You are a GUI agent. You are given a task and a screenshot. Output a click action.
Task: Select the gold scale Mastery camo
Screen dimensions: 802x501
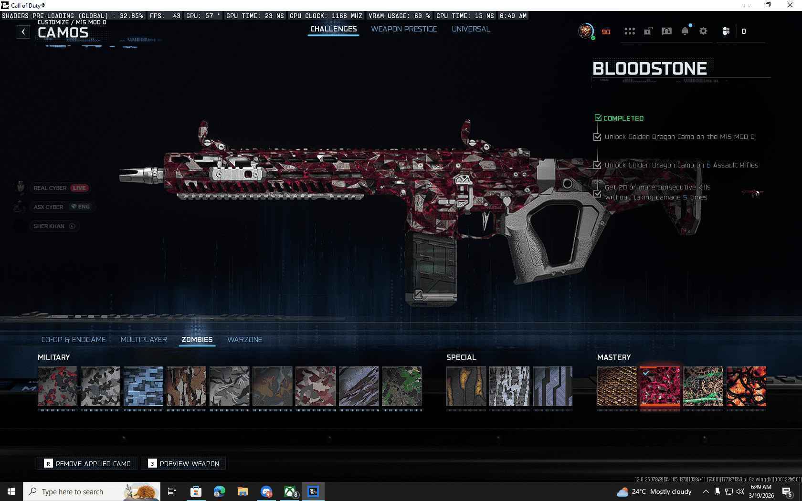[x=617, y=386]
